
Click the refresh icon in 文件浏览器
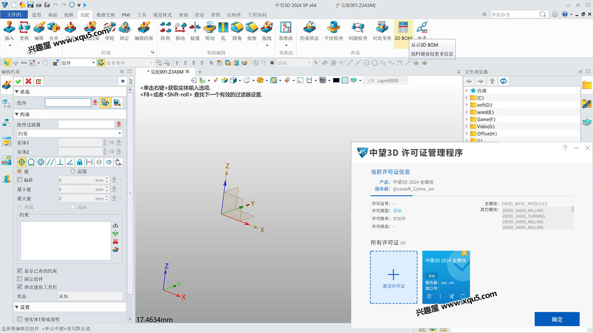[x=503, y=81]
